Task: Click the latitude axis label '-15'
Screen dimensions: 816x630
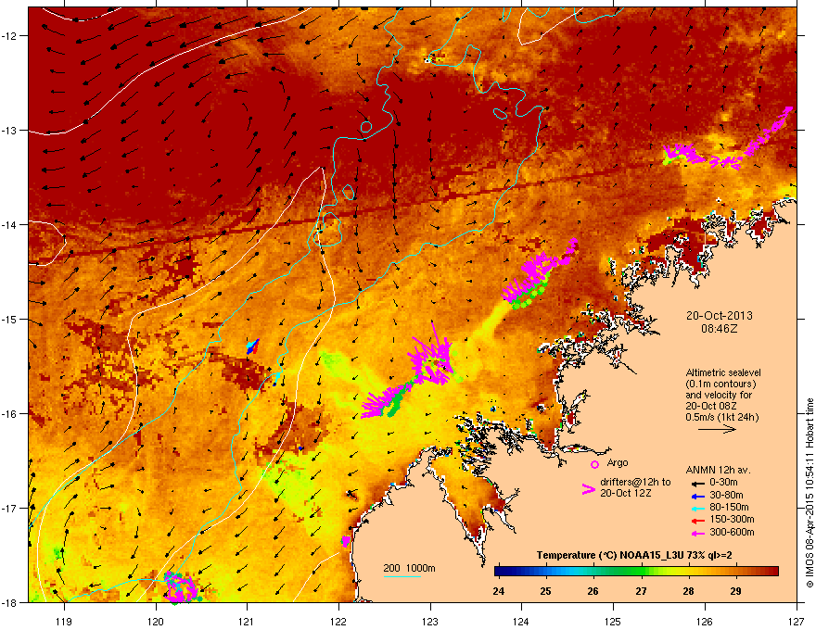Action: [9, 319]
